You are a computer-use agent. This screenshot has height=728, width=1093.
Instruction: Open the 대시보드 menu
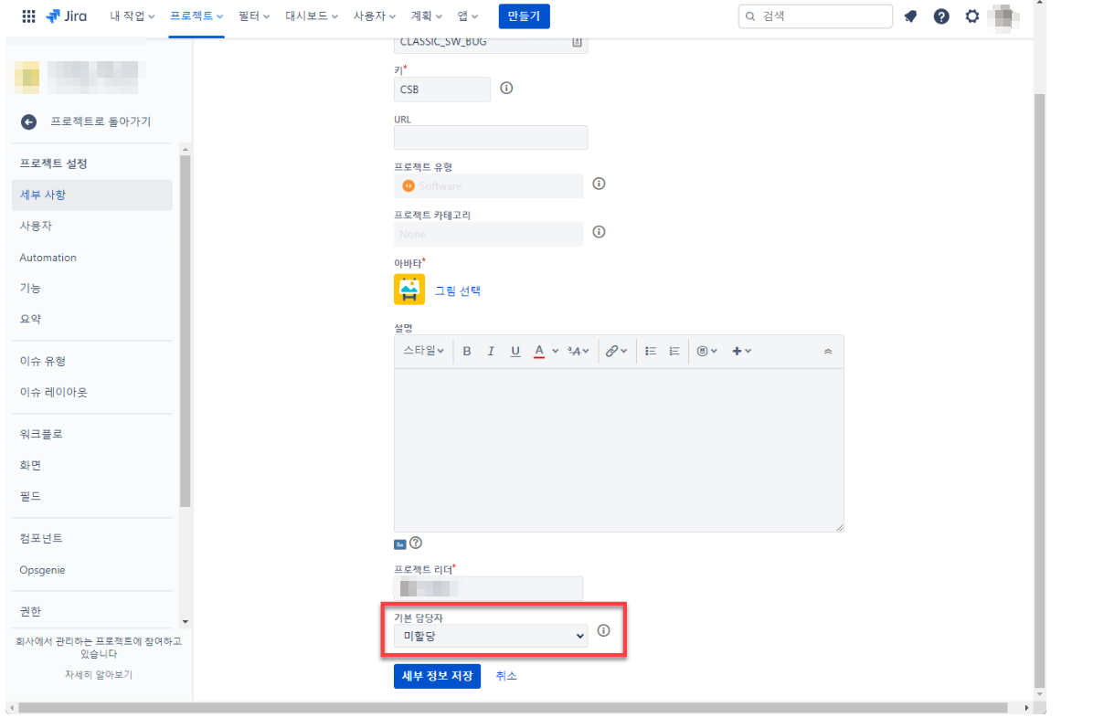pyautogui.click(x=311, y=16)
